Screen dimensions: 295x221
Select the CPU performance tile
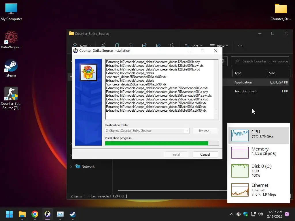tap(259, 135)
